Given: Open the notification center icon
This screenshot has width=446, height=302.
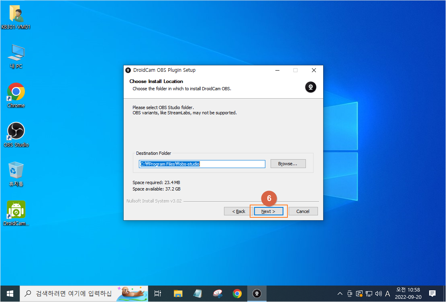Looking at the screenshot, I should [x=432, y=294].
